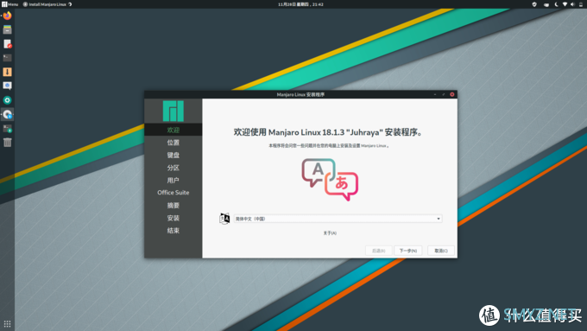Screen dimensions: 587x331
Task: Open the battery status tray icon
Action: coord(581,4)
